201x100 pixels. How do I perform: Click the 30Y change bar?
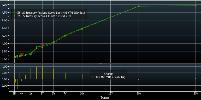click(x=196, y=79)
